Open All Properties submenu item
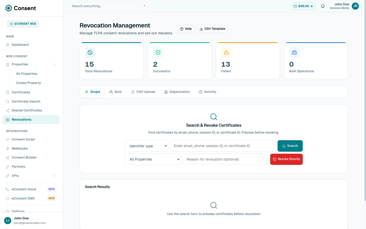The height and width of the screenshot is (229, 366). tap(27, 74)
